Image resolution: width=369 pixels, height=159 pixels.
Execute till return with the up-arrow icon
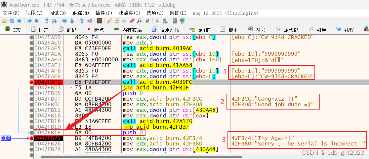(x=82, y=21)
